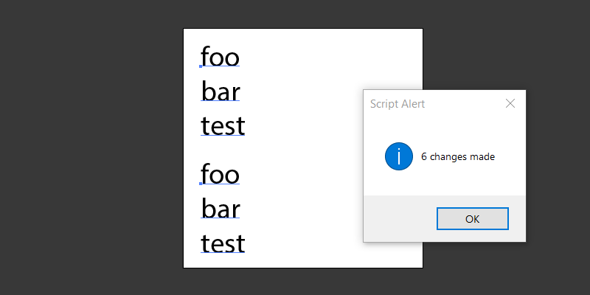Click the first 'bar' text line

(221, 91)
